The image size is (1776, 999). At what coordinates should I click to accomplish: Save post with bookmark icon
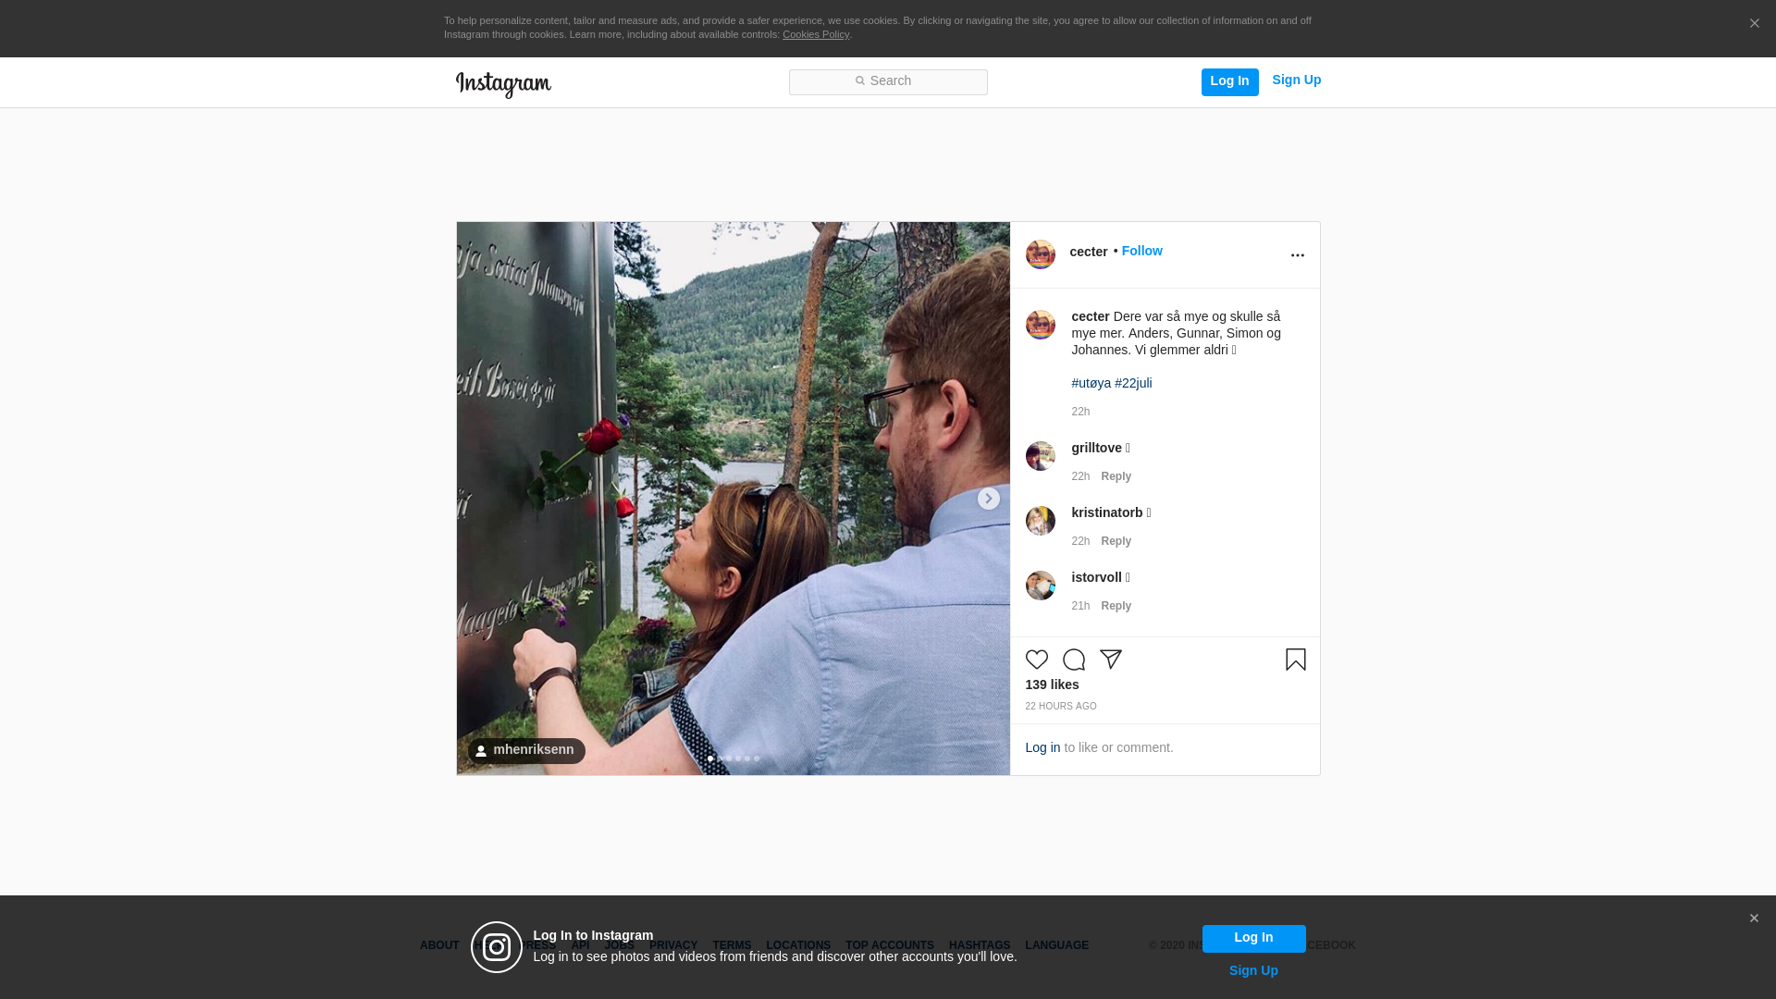click(1295, 660)
